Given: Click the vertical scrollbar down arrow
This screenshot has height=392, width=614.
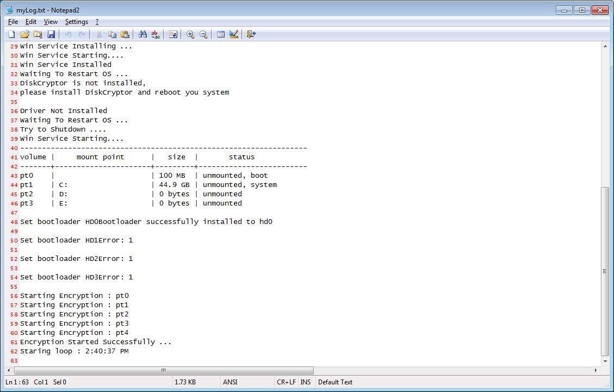Looking at the screenshot, I should 605,361.
